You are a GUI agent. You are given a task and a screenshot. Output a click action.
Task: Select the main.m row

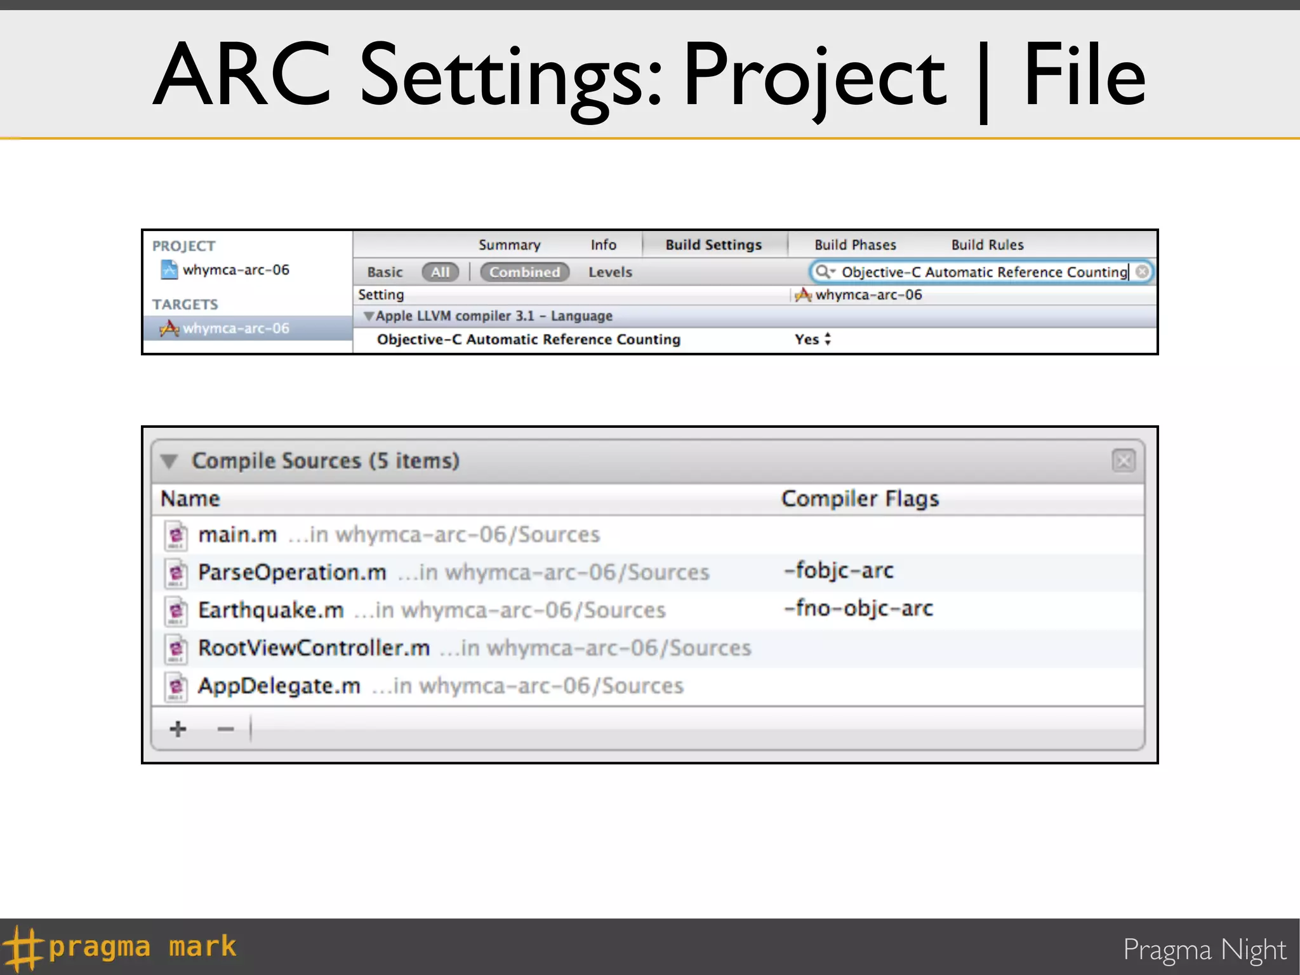click(648, 535)
